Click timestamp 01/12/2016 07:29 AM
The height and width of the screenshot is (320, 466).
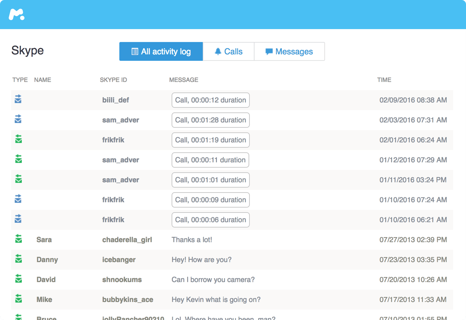click(413, 160)
